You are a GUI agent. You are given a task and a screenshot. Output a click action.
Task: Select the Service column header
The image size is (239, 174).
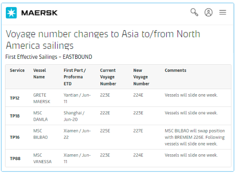click(17, 70)
